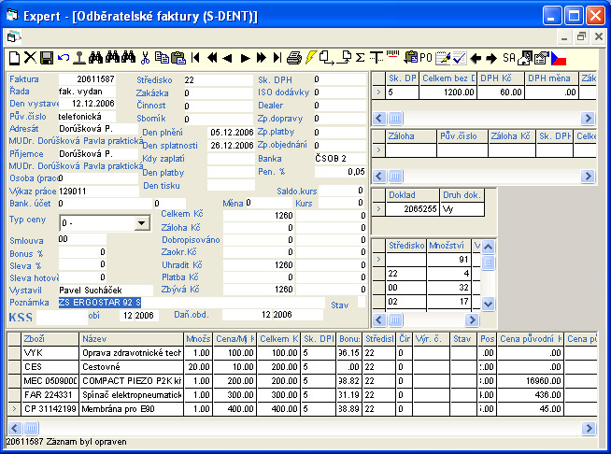Viewport: 611px width, 454px height.
Task: Save with the floppy disk icon
Action: coord(46,58)
